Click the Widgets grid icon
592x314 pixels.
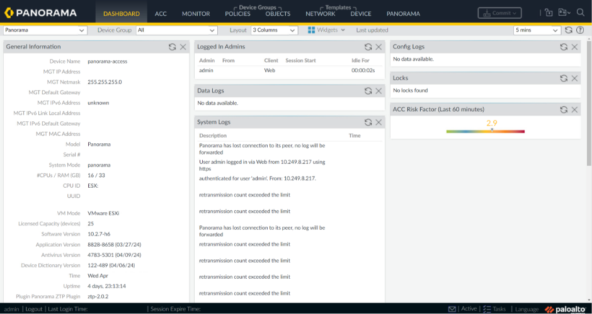point(312,30)
